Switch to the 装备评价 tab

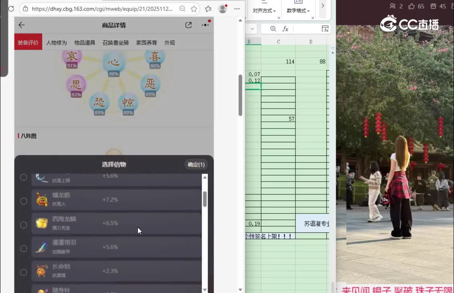(x=28, y=43)
